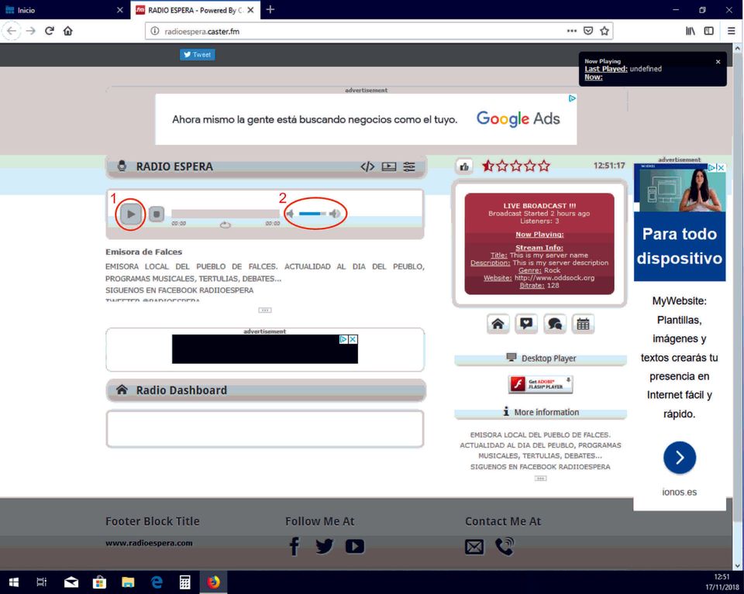Open the Radio Dashboard header
744x594 pixels.
click(265, 390)
